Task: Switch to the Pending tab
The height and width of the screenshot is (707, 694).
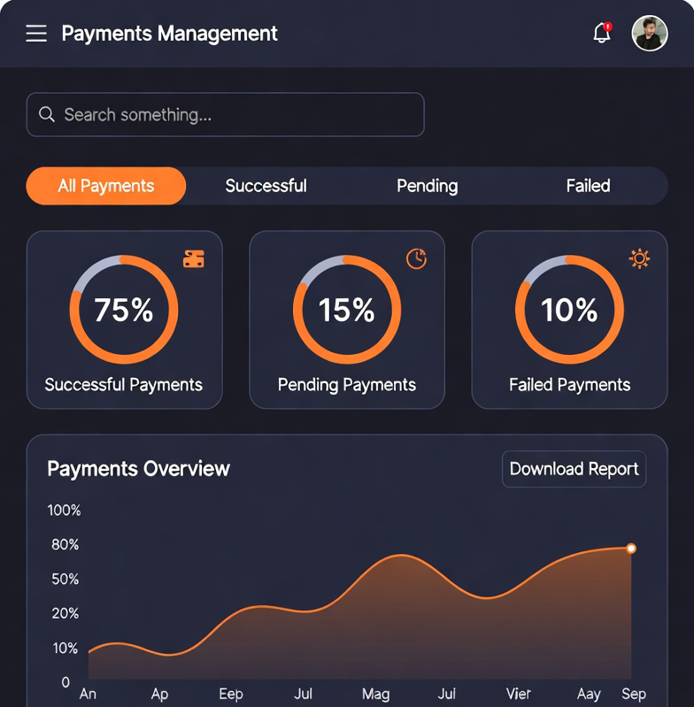Action: (x=427, y=186)
